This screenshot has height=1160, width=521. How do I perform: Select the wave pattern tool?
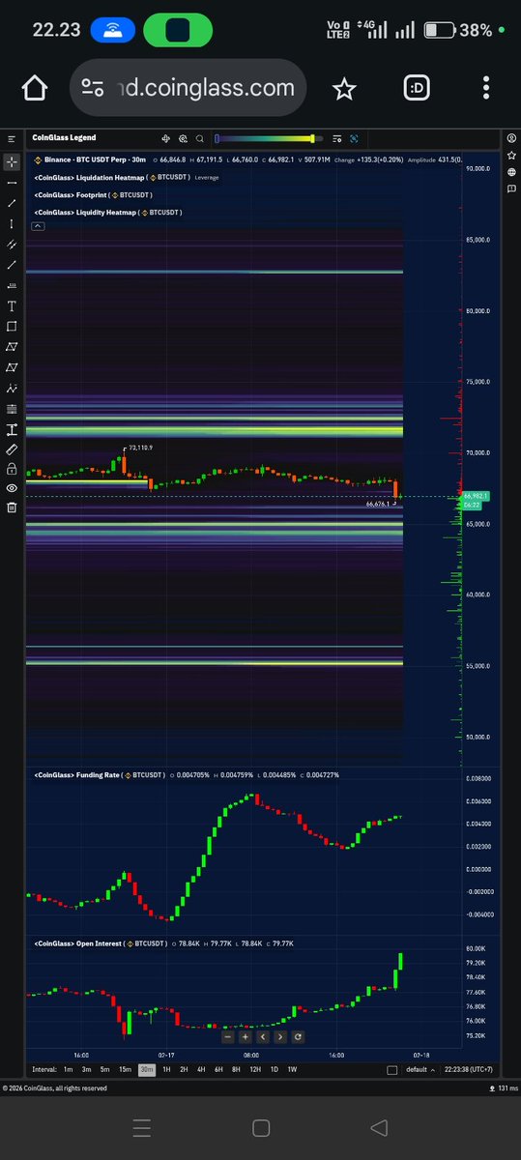tap(11, 388)
